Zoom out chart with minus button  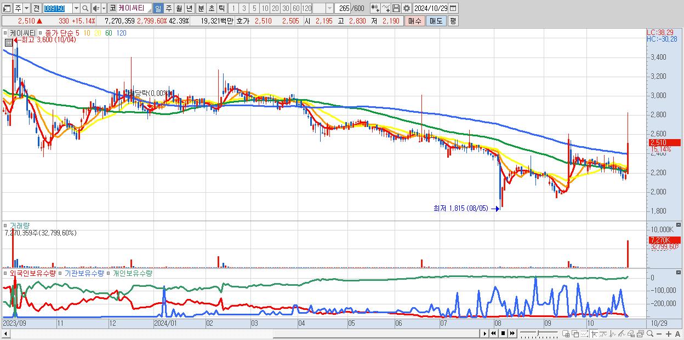click(659, 334)
